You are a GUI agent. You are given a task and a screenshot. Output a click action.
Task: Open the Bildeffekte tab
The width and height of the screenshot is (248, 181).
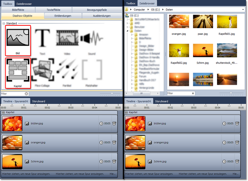(x=18, y=10)
